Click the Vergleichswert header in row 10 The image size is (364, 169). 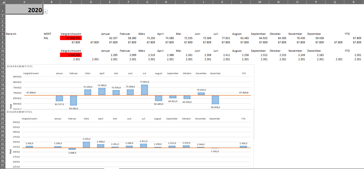coord(71,51)
